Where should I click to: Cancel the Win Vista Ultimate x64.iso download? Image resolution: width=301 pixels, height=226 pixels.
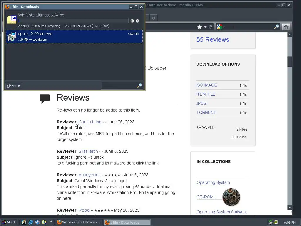tap(138, 21)
